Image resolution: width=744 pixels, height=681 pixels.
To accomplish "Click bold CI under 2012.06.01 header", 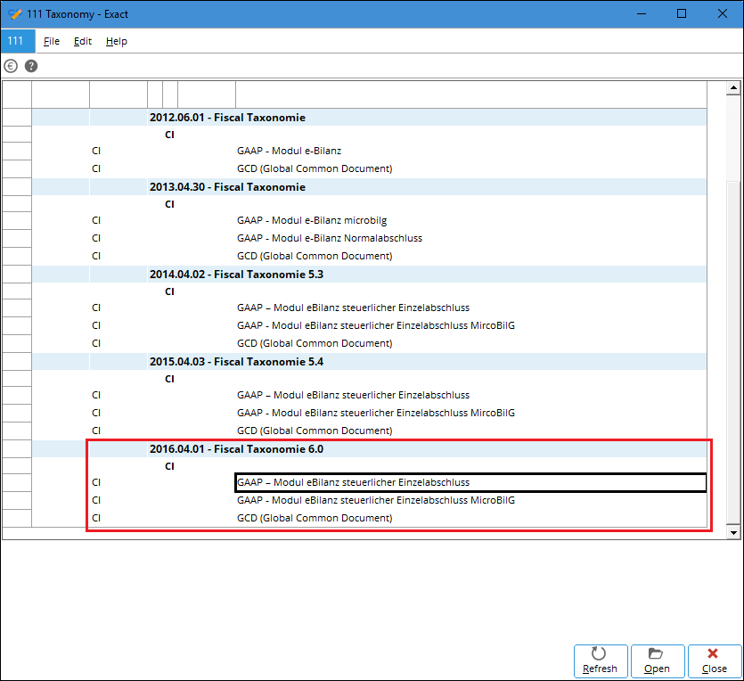I will click(x=169, y=135).
